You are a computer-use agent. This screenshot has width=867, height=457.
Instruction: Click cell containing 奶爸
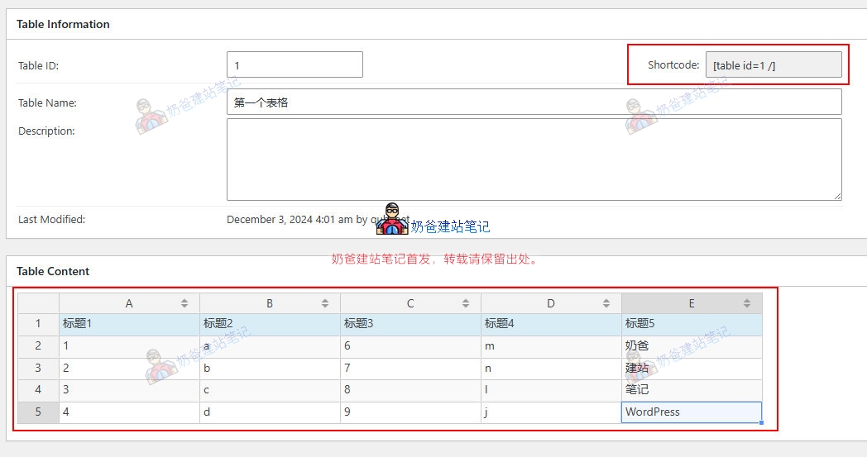pos(692,346)
